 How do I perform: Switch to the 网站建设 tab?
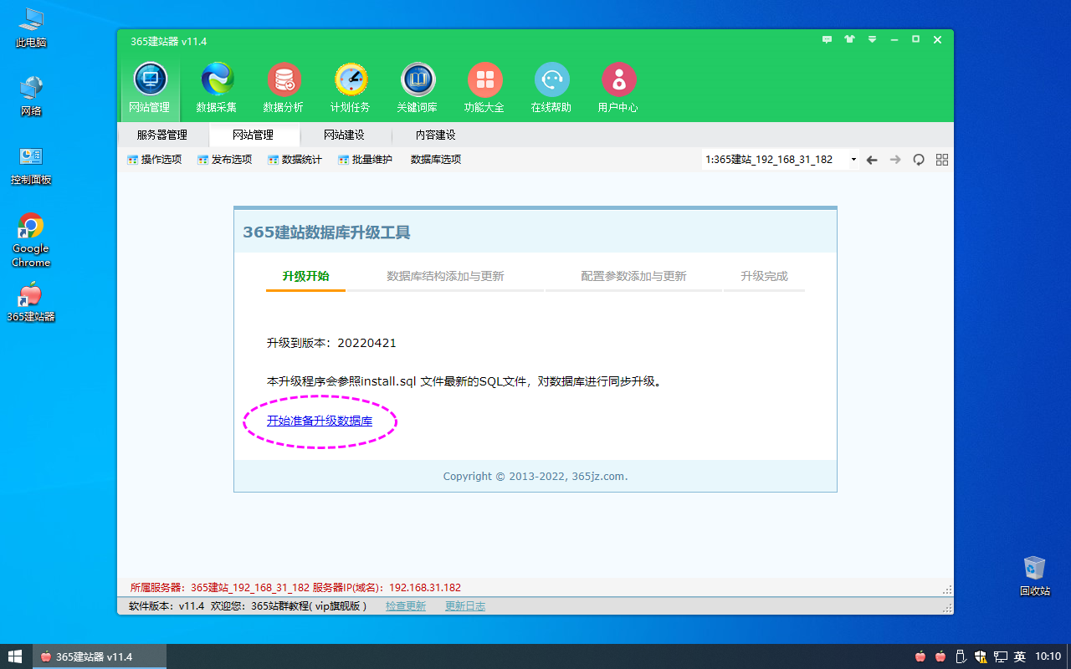345,135
